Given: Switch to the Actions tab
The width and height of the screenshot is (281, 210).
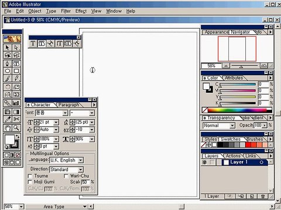Looking at the screenshot, I should [233, 156].
